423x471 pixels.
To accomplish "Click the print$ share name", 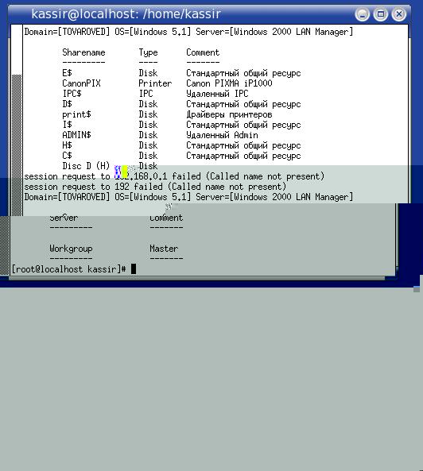I will (x=76, y=114).
